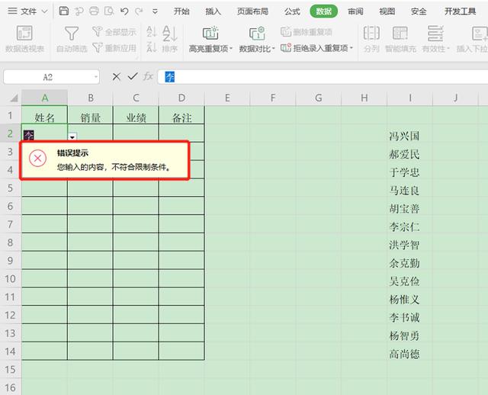Select column I header
The width and height of the screenshot is (488, 395).
(410, 98)
